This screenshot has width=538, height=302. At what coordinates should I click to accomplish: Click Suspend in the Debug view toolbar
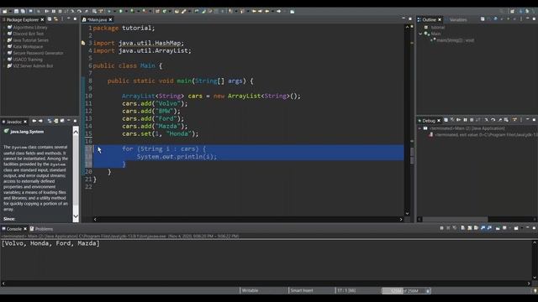pos(465,120)
